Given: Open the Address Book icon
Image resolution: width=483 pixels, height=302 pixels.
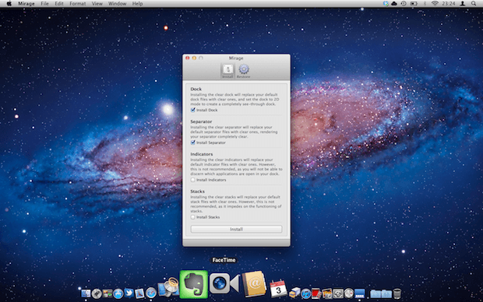Looking at the screenshot, I should (x=255, y=283).
